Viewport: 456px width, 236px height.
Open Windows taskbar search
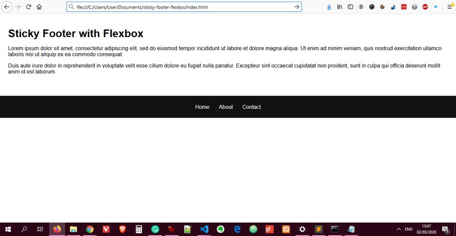click(24, 230)
